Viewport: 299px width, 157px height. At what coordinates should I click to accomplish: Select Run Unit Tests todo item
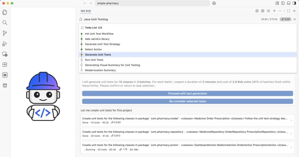94,60
